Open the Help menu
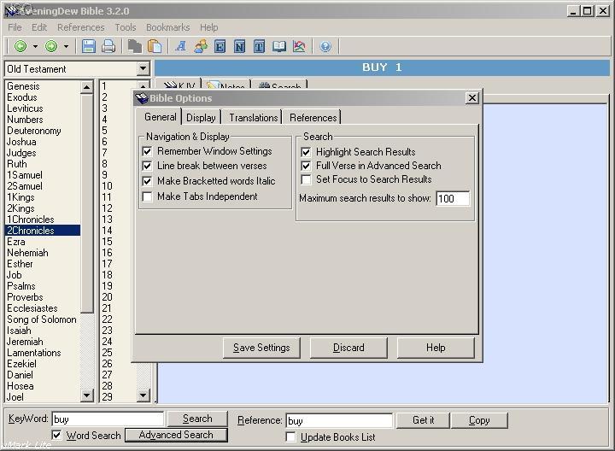Screen dimensions: 615x451 pyautogui.click(x=209, y=27)
